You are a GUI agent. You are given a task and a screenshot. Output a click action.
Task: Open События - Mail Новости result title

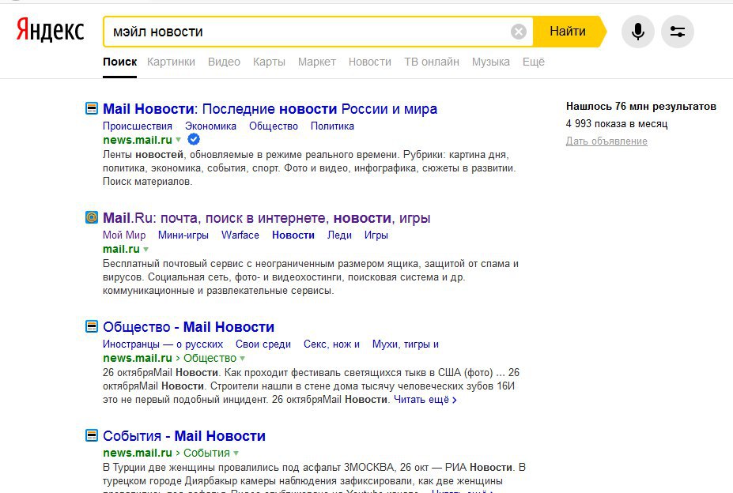pos(184,436)
